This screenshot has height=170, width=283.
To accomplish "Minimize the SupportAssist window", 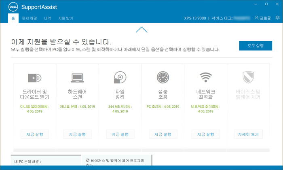I will pos(256,4).
